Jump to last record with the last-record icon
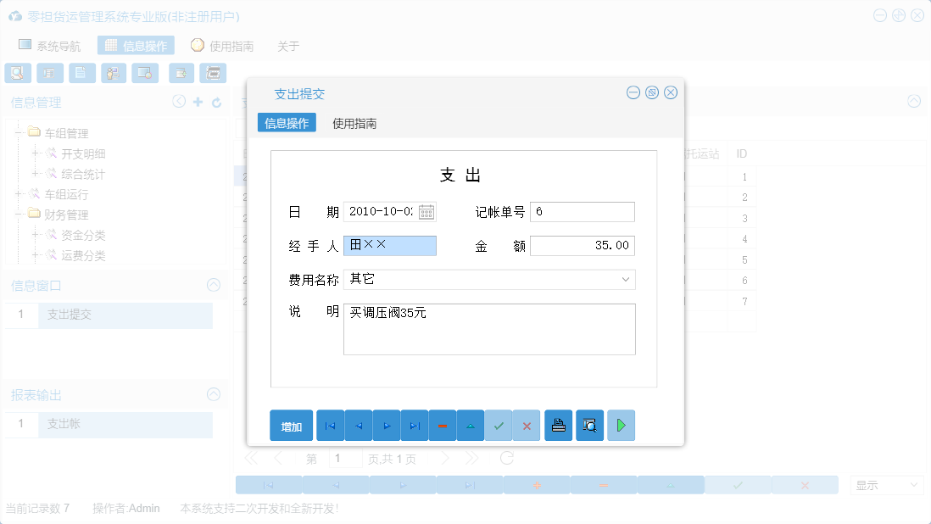Image resolution: width=931 pixels, height=524 pixels. [415, 425]
